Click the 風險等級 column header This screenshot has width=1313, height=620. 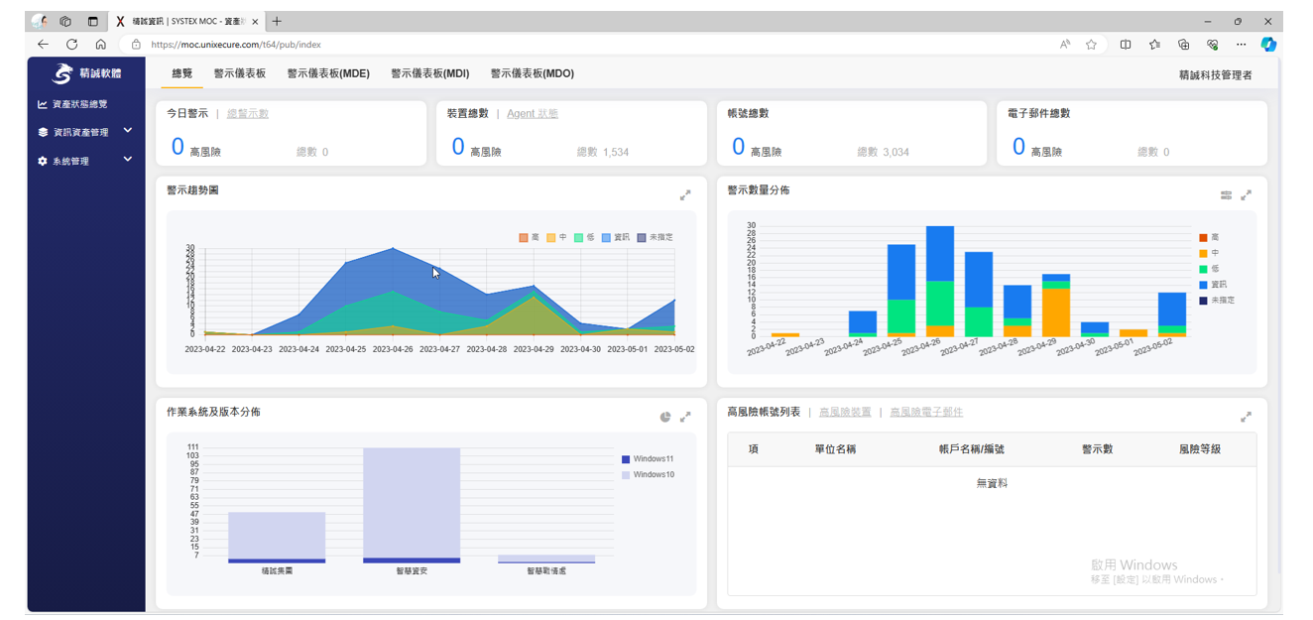1200,449
